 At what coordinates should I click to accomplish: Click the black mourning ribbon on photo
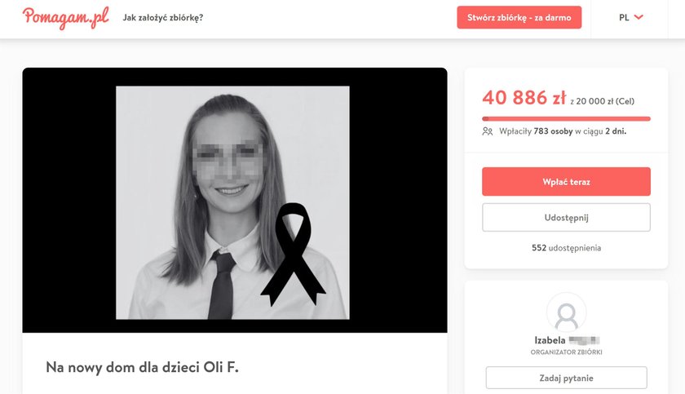[x=293, y=255]
